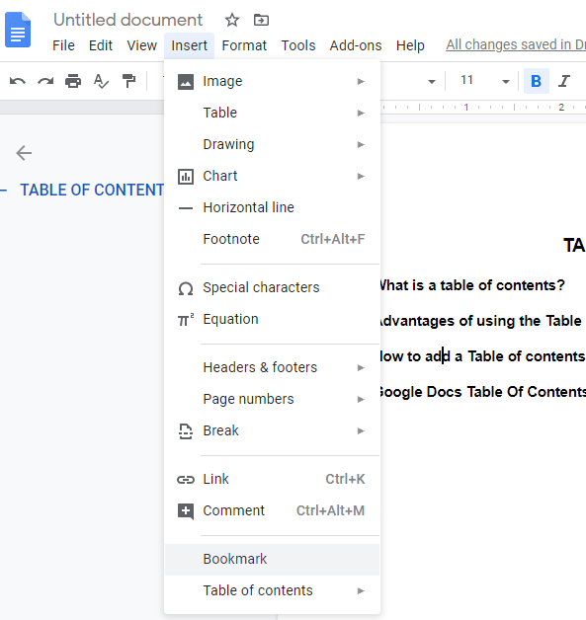Click All changes saved in Drive link
Image resolution: width=586 pixels, height=620 pixels.
516,44
